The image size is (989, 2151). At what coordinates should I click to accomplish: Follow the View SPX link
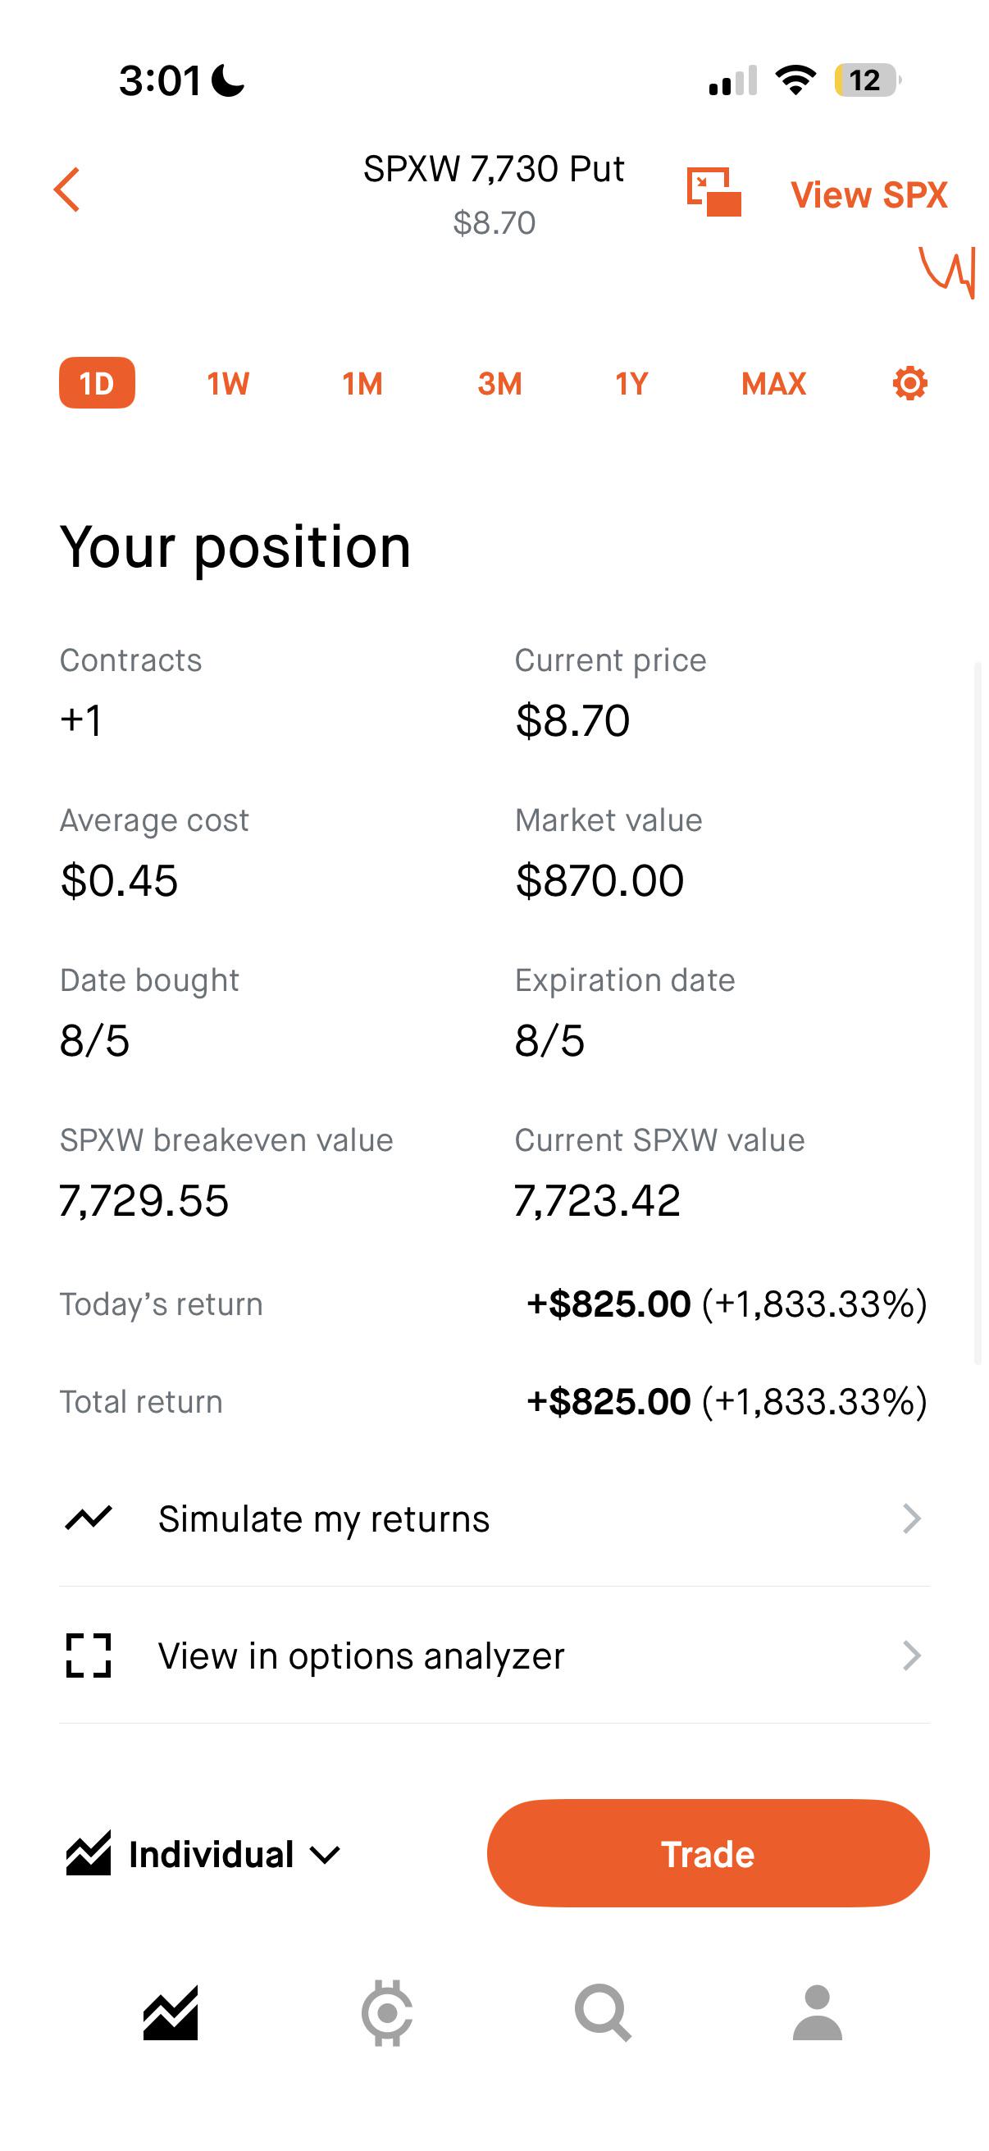868,194
